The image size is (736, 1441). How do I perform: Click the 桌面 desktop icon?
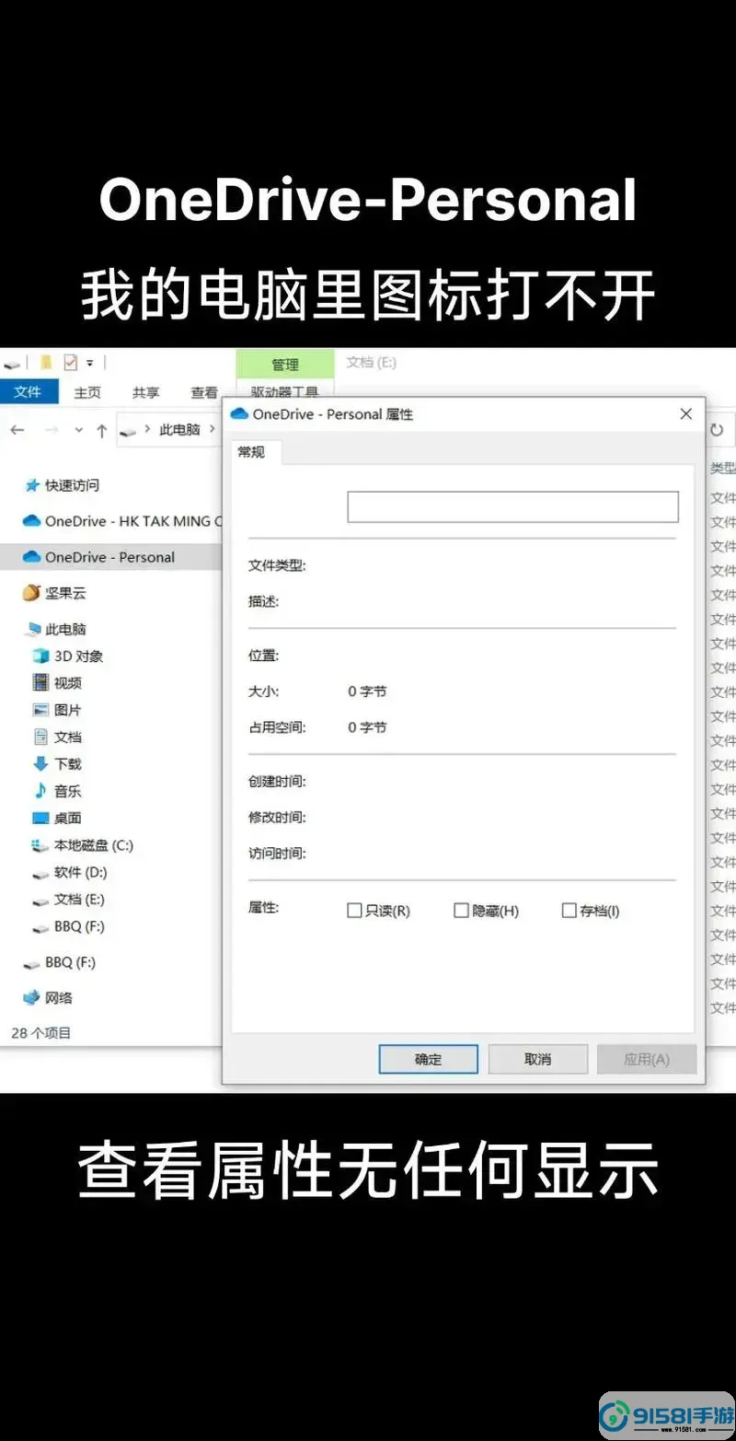pyautogui.click(x=40, y=818)
